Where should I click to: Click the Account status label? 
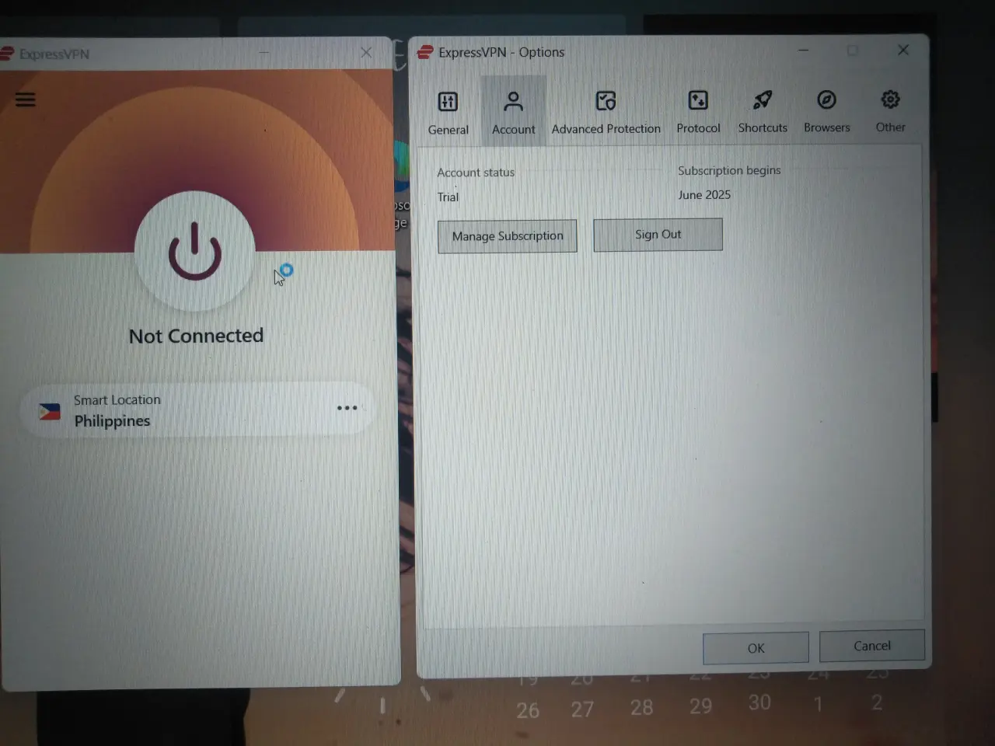[x=476, y=173]
